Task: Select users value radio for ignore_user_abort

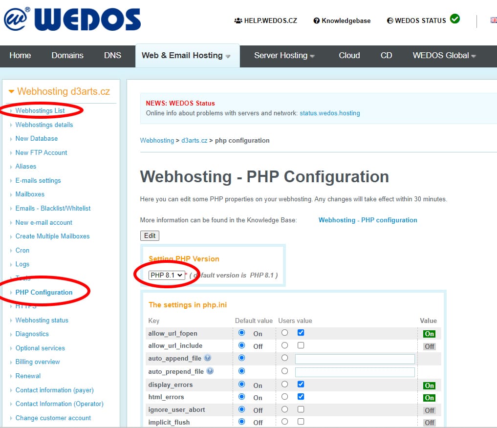Action: coord(284,409)
